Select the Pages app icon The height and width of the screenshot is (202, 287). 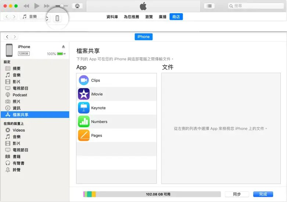click(84, 135)
